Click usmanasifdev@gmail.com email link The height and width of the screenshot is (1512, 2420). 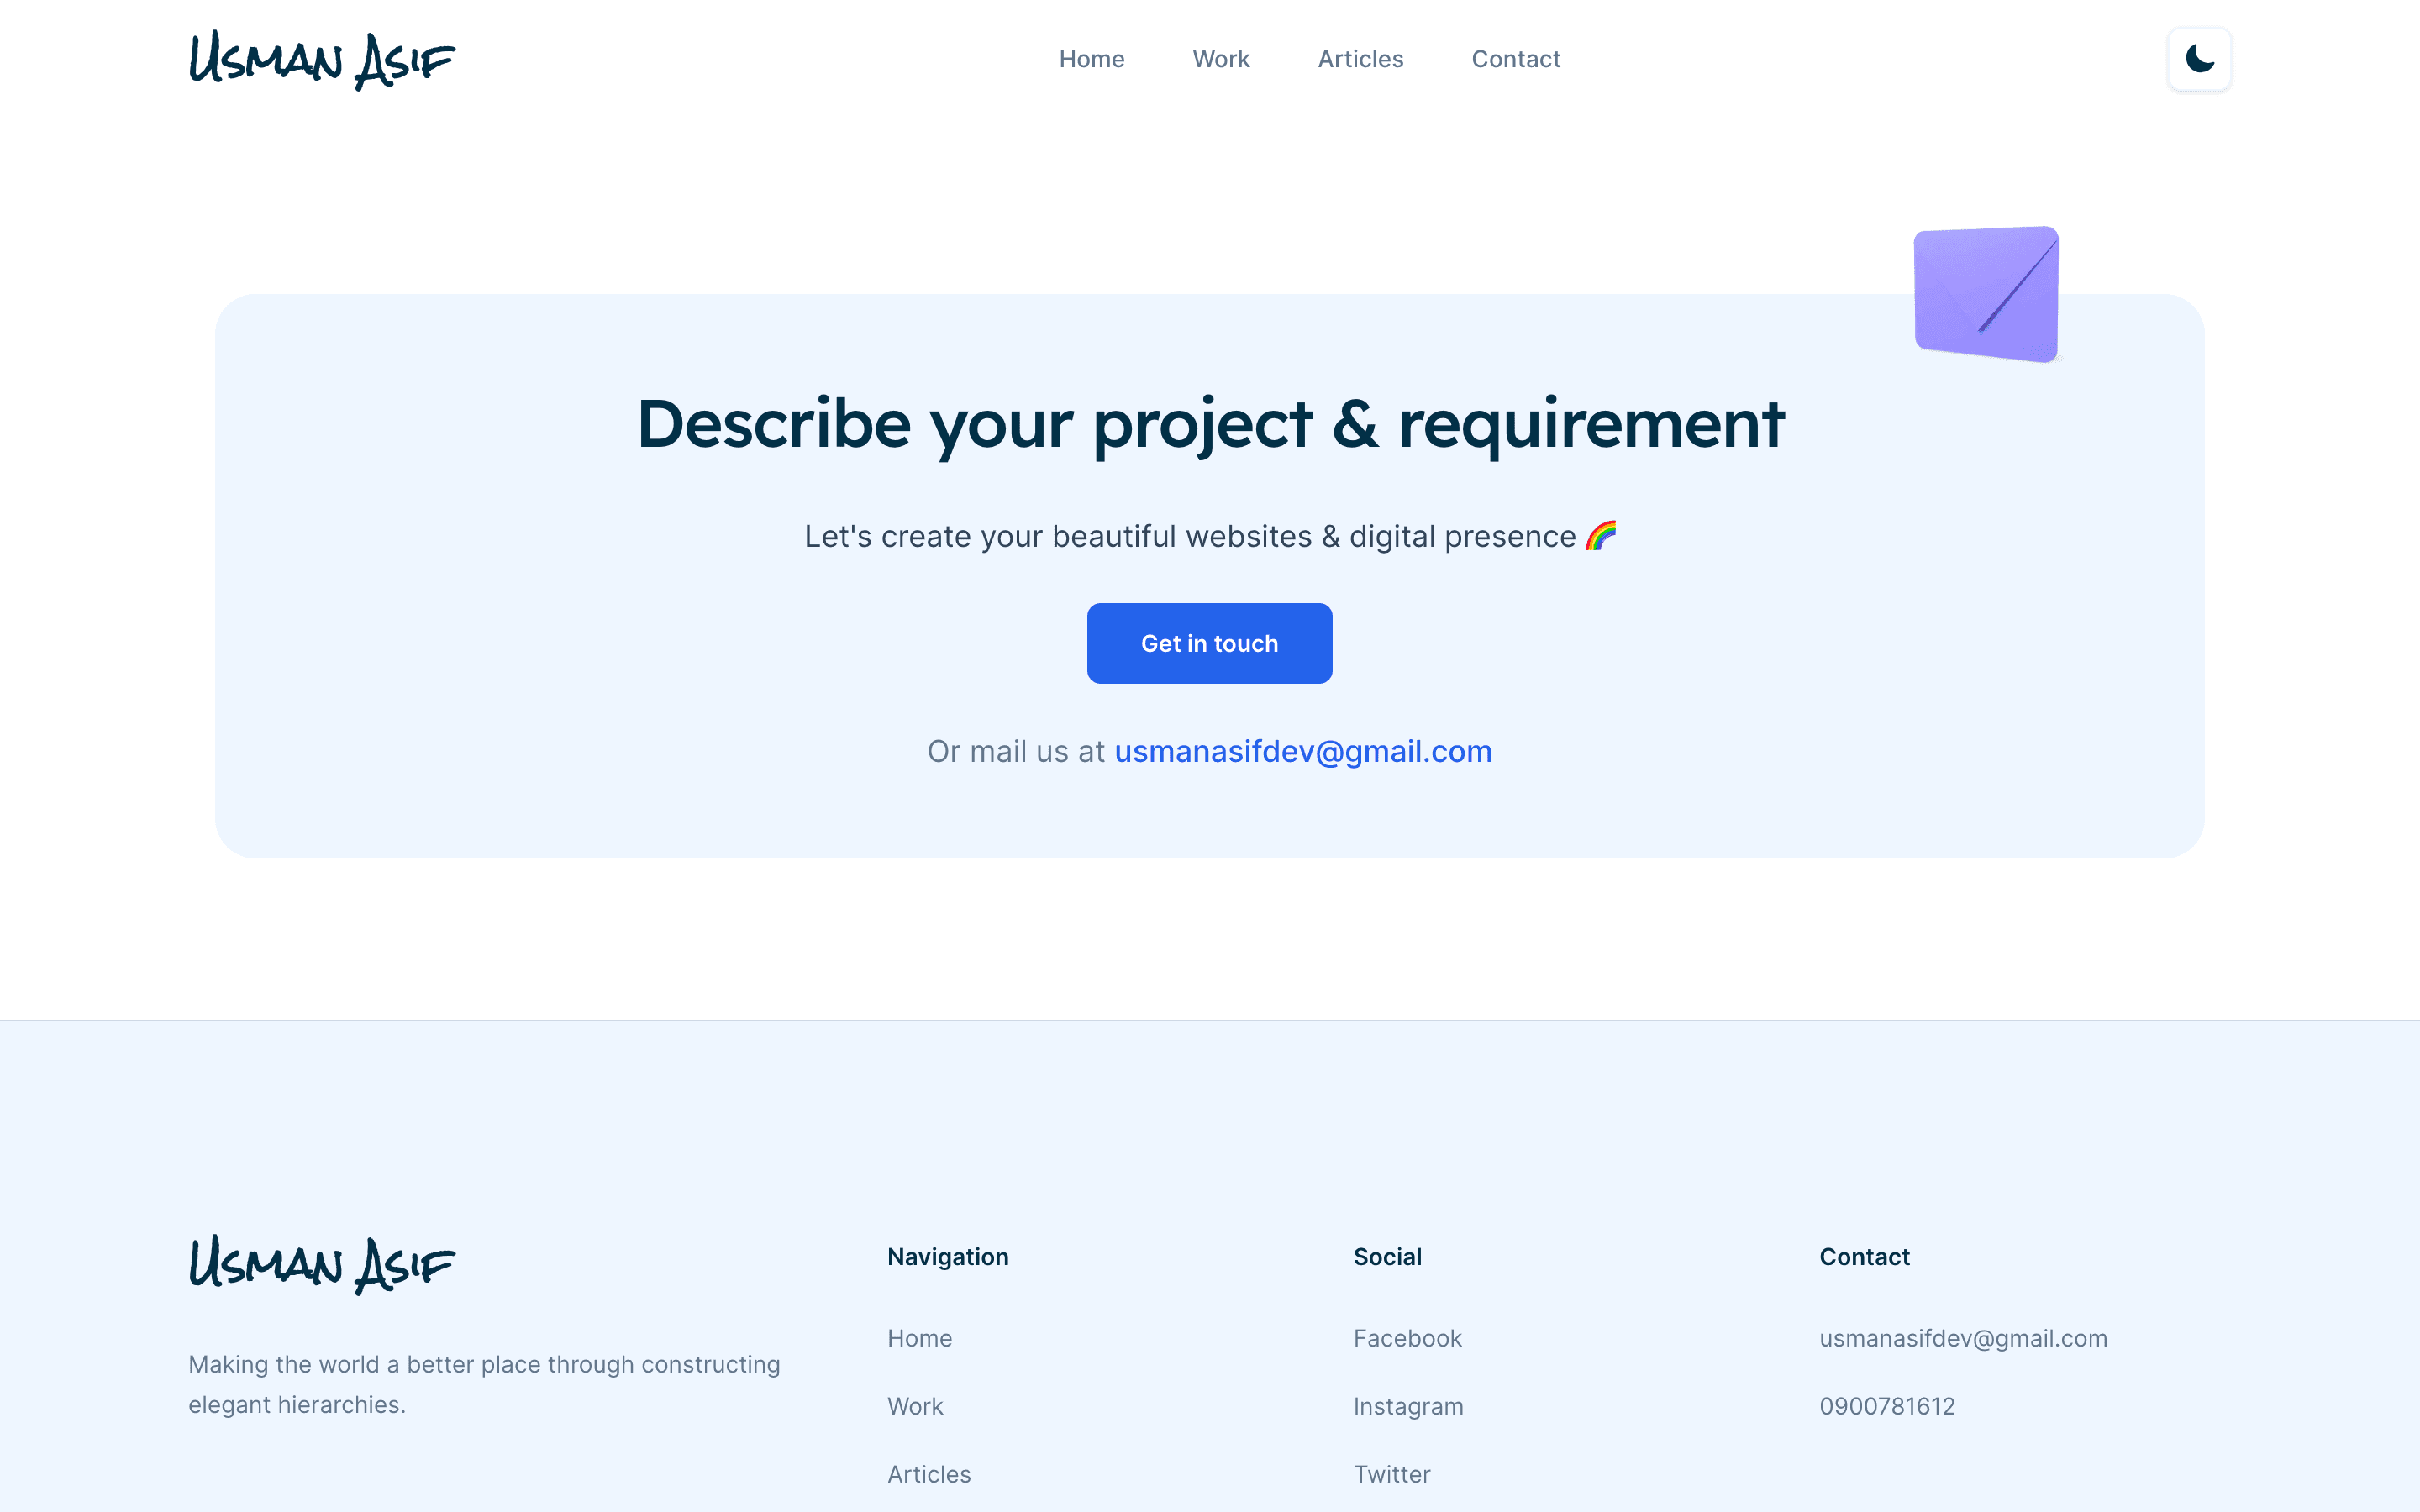[x=1302, y=749]
